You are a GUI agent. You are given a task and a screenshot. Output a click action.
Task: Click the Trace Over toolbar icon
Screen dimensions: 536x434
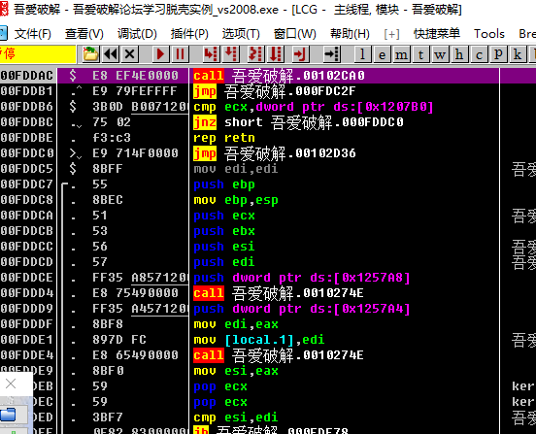pos(276,54)
